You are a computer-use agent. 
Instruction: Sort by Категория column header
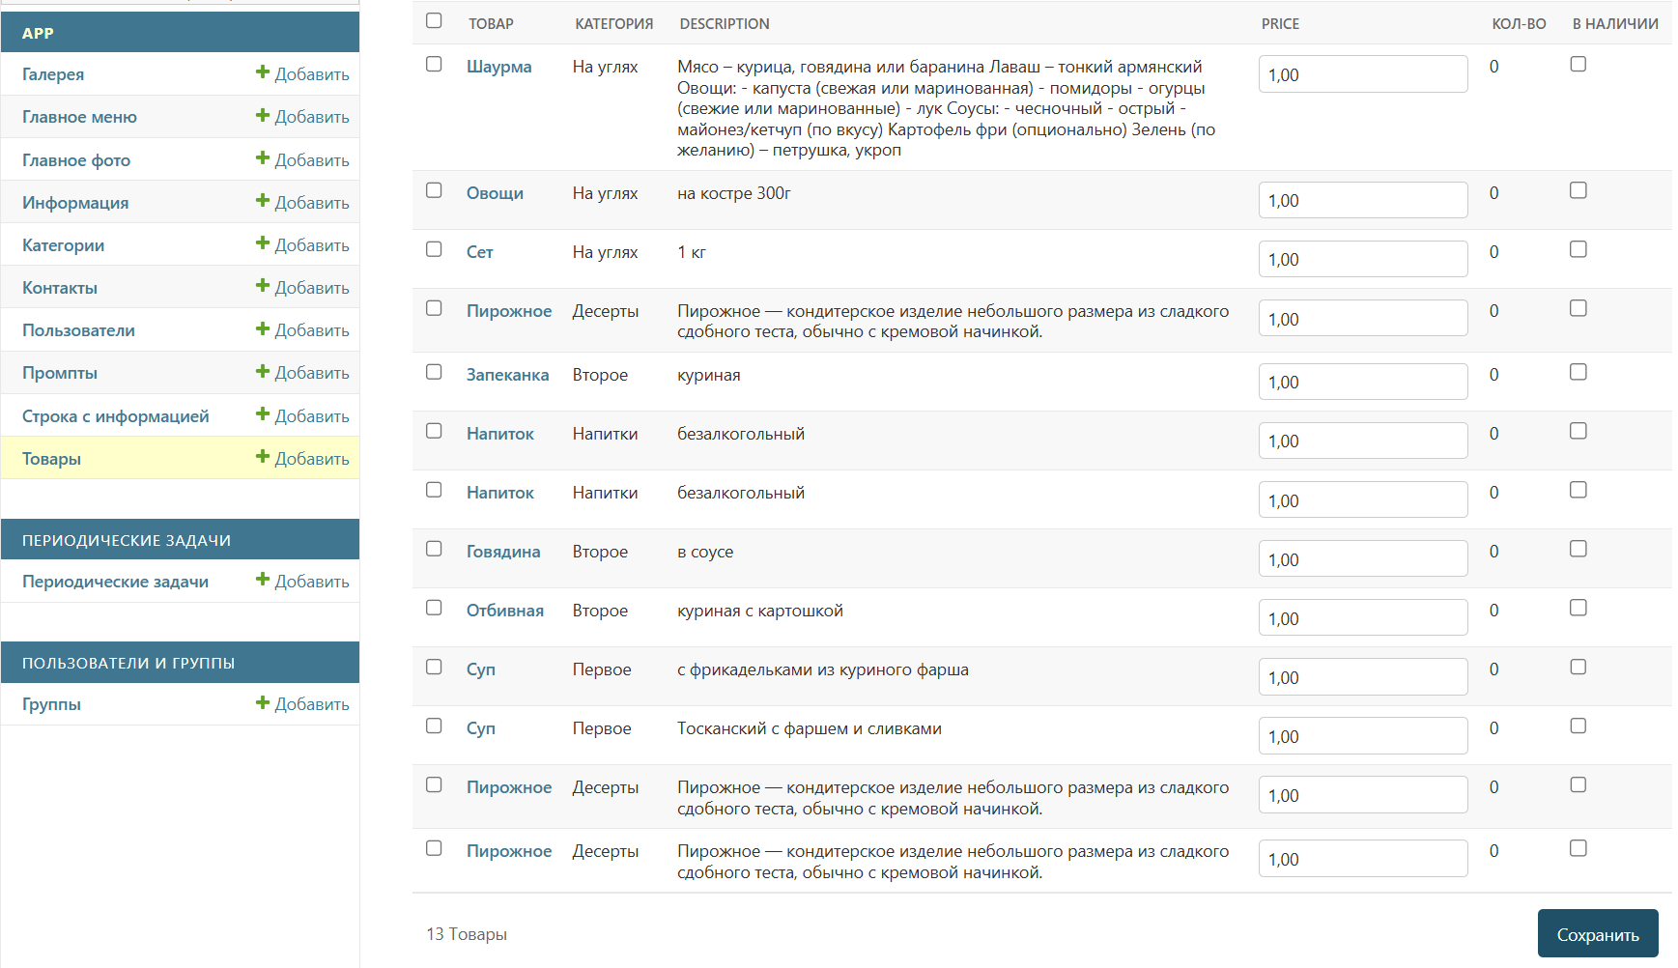613,24
